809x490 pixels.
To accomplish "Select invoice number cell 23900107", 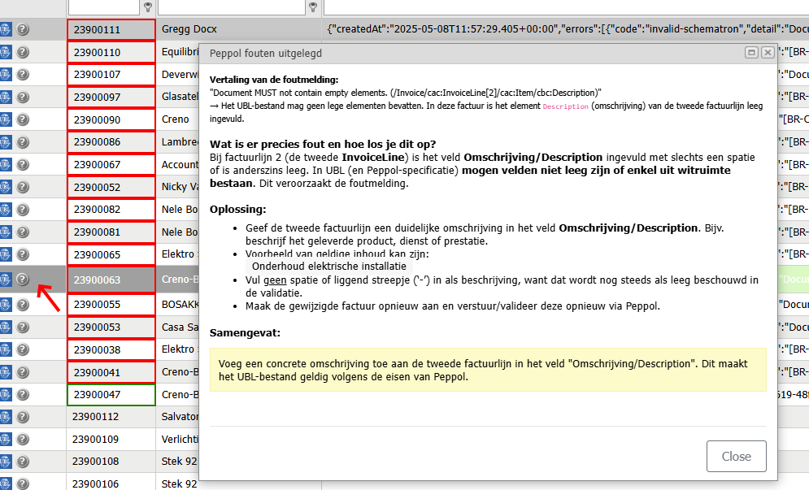I will coord(111,75).
